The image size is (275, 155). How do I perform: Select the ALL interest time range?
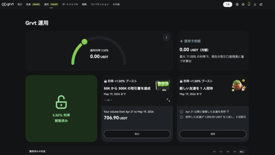242,152
